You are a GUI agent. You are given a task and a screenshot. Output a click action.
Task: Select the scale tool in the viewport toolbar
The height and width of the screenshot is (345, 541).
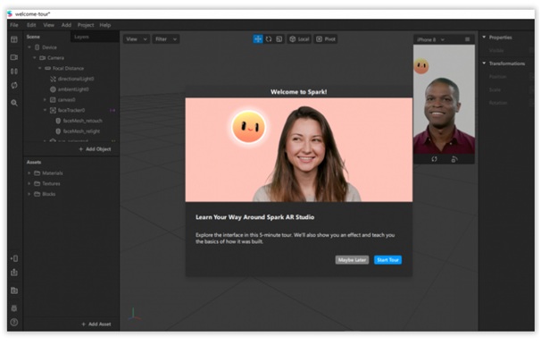(x=279, y=39)
